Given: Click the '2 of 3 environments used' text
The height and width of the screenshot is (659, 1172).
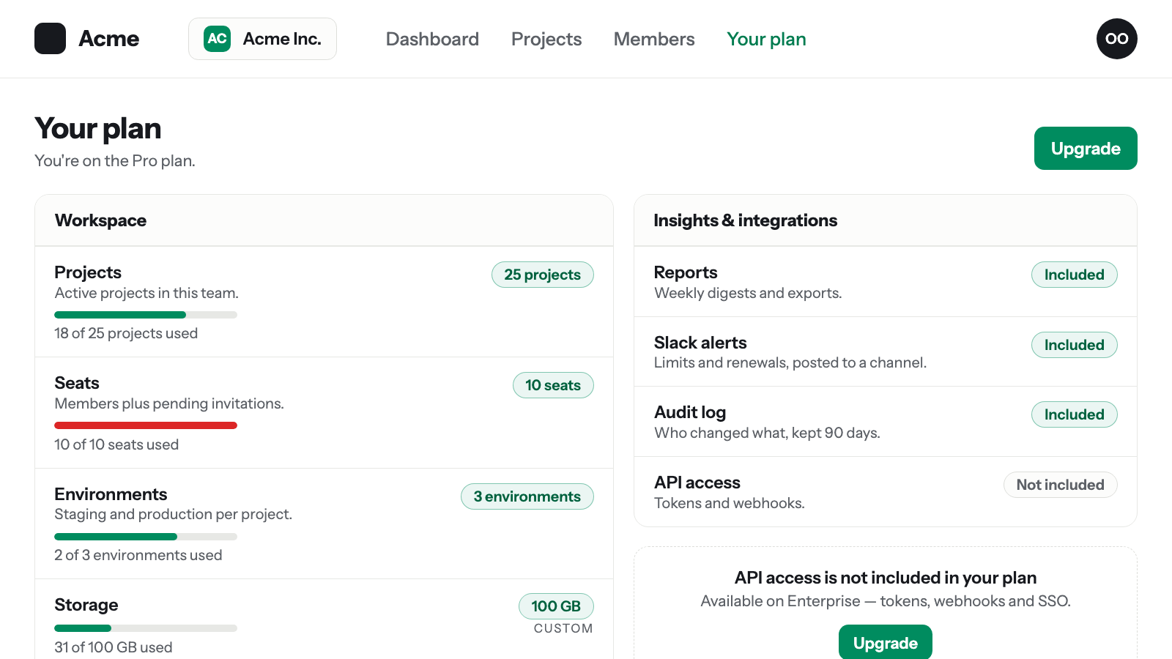Looking at the screenshot, I should pyautogui.click(x=138, y=555).
